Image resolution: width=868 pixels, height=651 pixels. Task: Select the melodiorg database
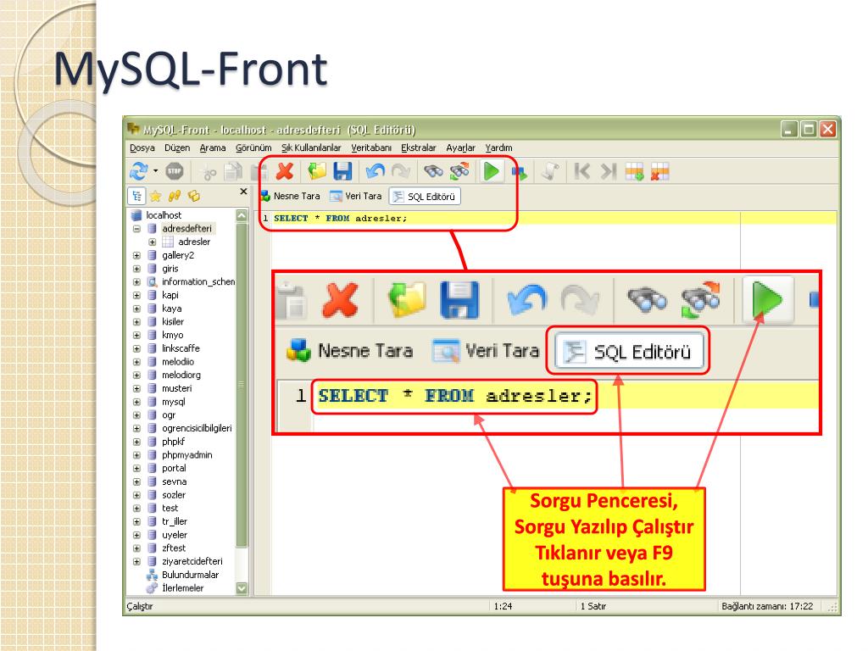[x=181, y=375]
